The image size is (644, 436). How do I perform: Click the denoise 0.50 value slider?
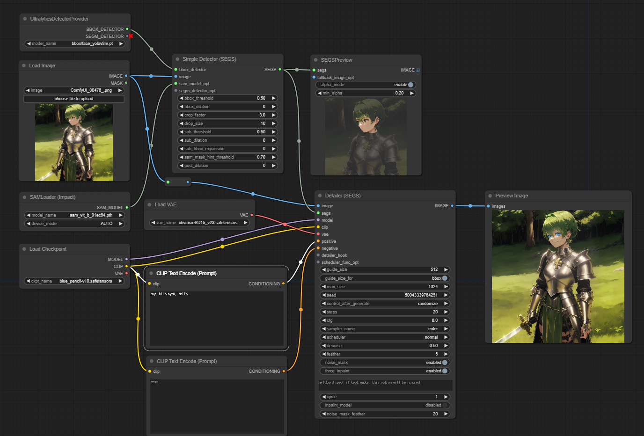point(385,346)
